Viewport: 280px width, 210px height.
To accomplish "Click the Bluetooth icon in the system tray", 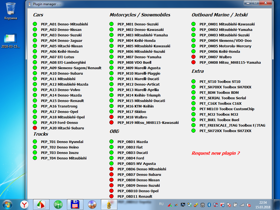I will (209, 205).
